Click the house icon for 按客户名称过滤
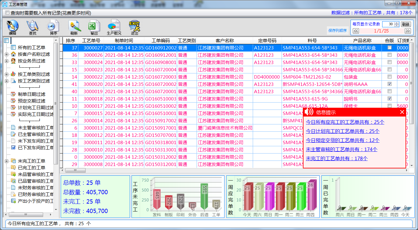 (13, 54)
